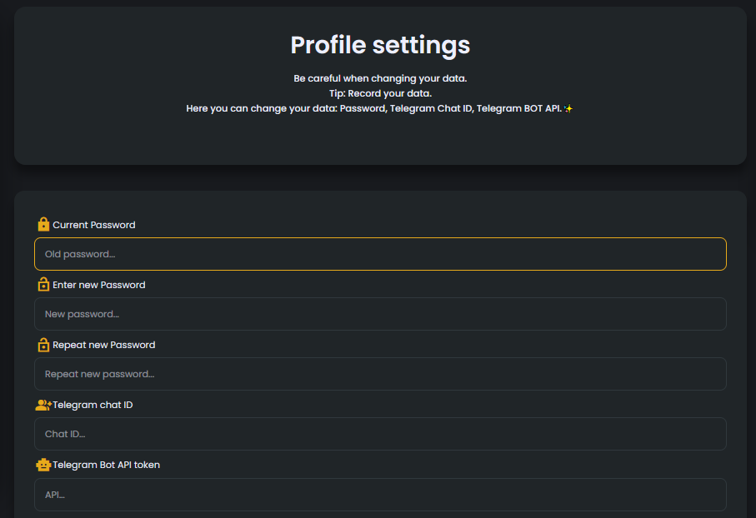
Task: Click the Current Password label text
Action: point(94,225)
